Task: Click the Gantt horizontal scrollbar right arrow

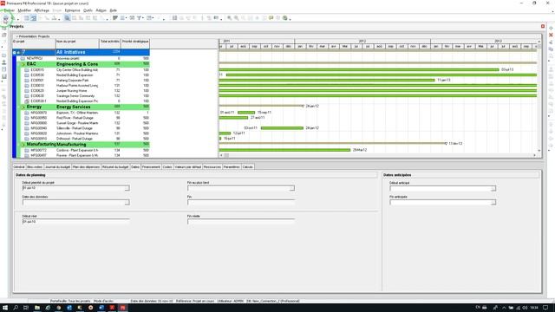Action: pos(534,155)
